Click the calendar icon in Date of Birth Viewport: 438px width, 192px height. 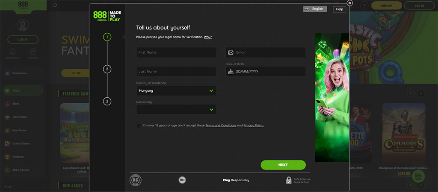point(231,71)
